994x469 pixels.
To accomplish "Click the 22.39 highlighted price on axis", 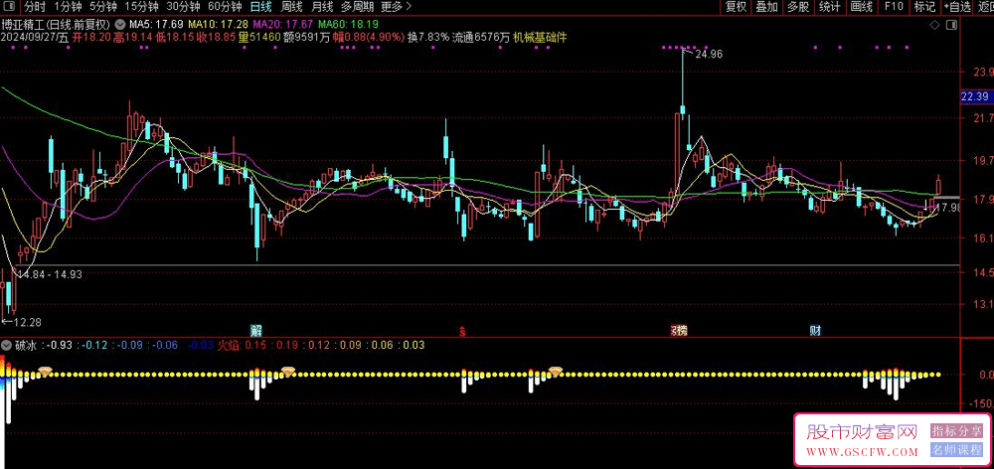I will (x=974, y=96).
